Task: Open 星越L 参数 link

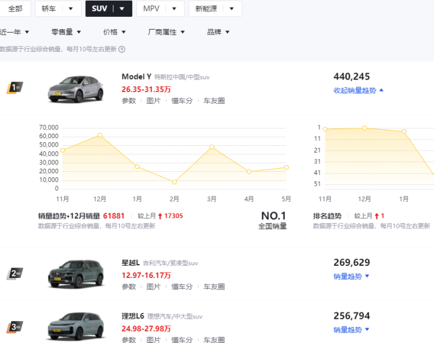Action: pos(129,287)
